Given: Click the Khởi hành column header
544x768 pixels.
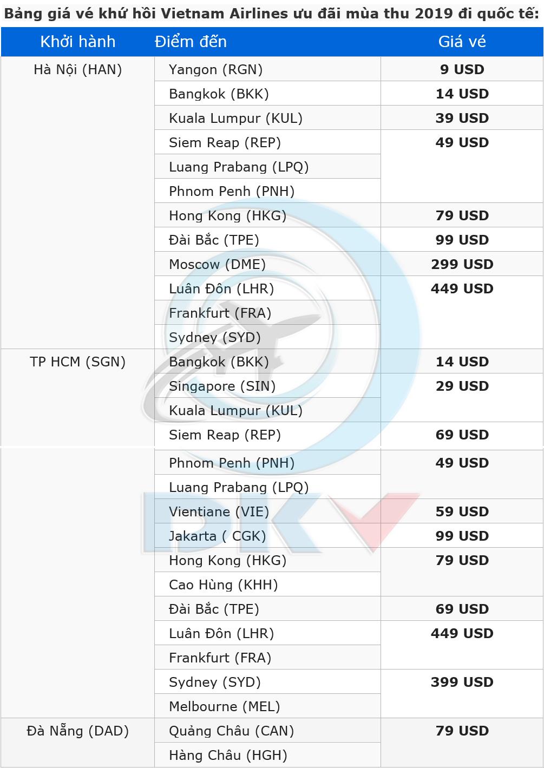Looking at the screenshot, I should click(x=77, y=42).
